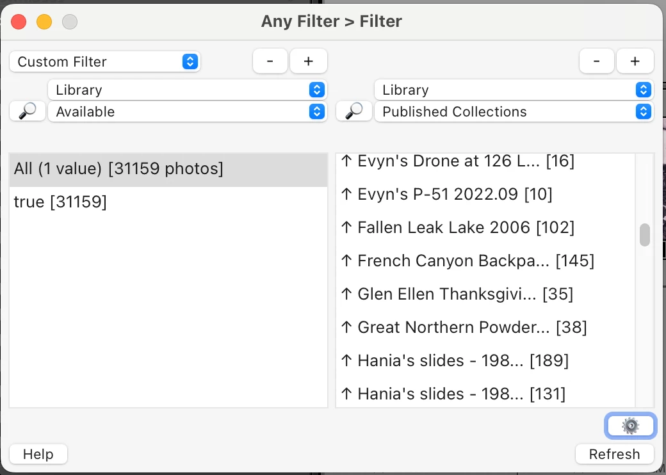This screenshot has height=475, width=666.
Task: Click the Help button
Action: (x=38, y=454)
